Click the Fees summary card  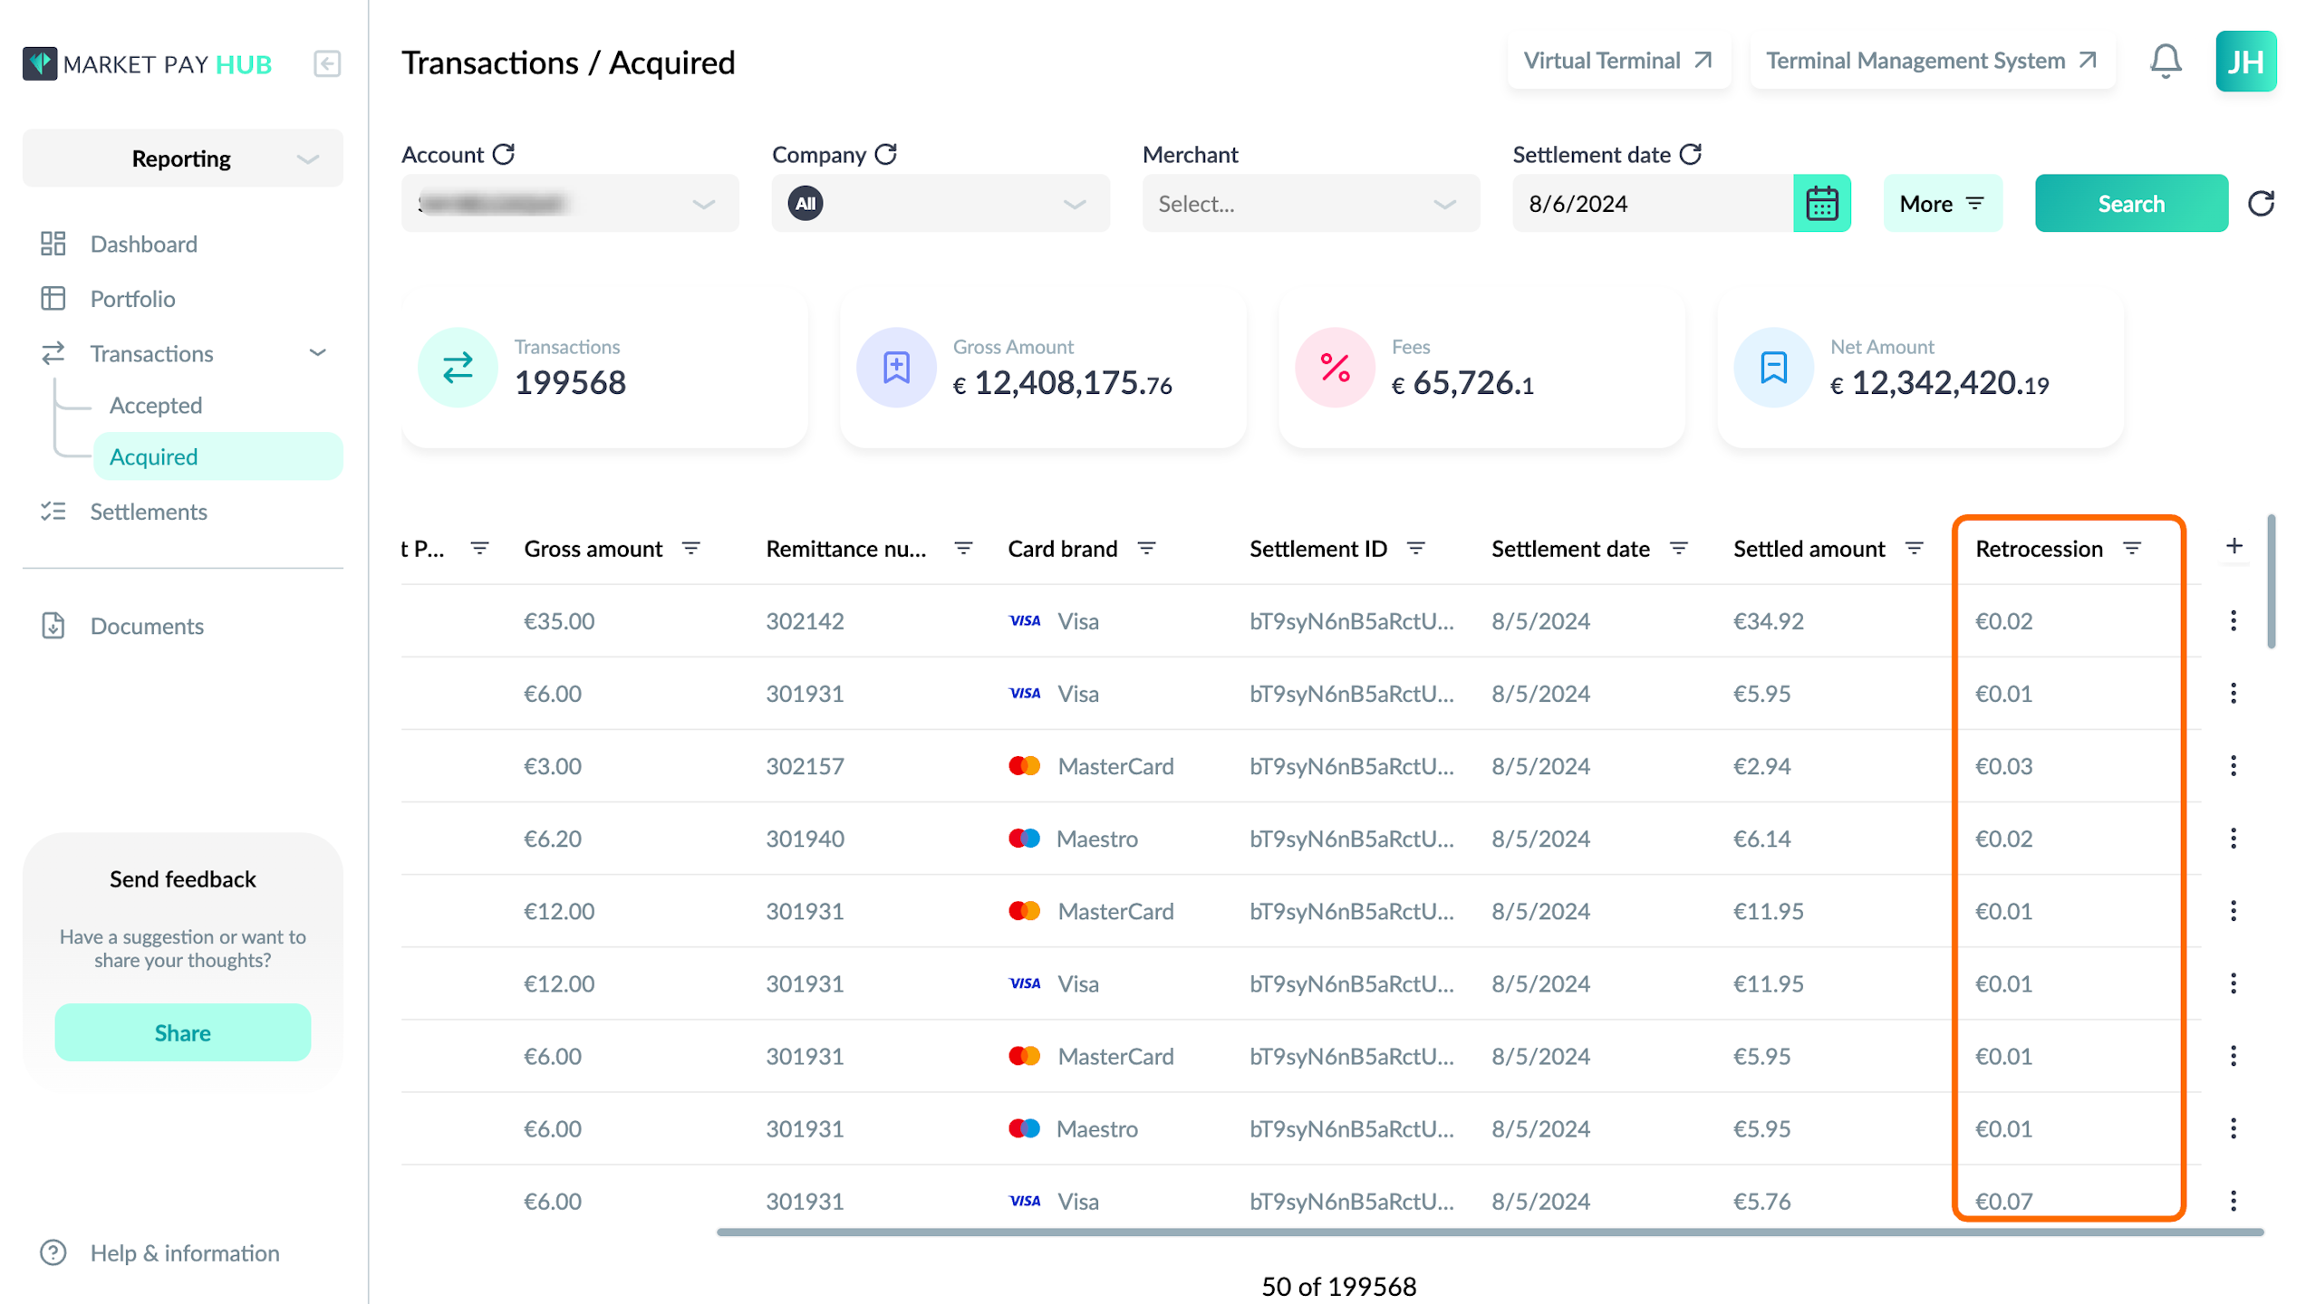click(1481, 369)
